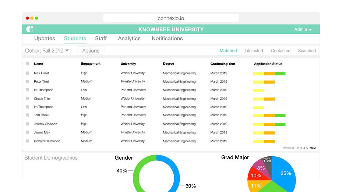Select the Interested filter tab
Image resolution: width=342 pixels, height=192 pixels.
(x=254, y=50)
